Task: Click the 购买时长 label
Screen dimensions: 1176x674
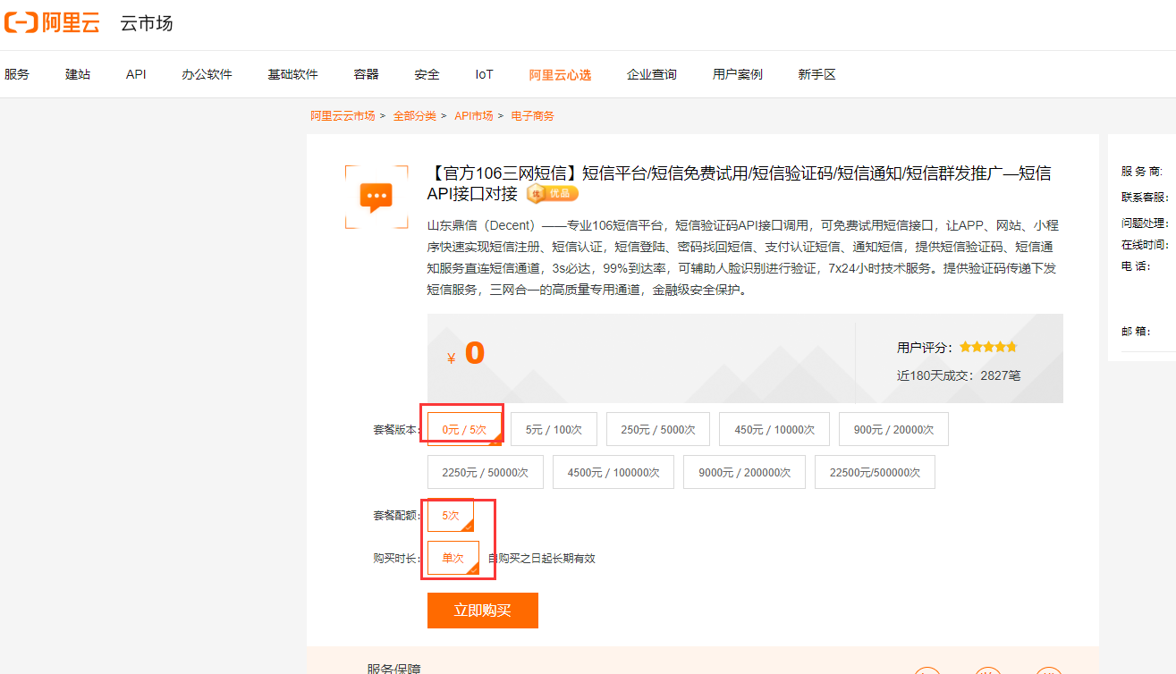Action: (396, 559)
